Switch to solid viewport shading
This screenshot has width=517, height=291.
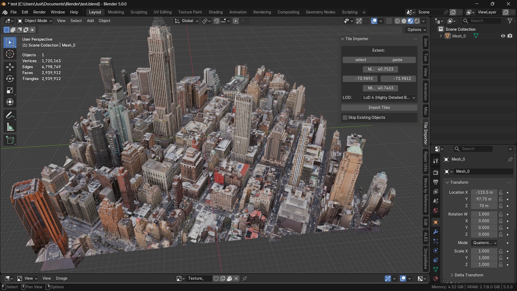[x=404, y=21]
